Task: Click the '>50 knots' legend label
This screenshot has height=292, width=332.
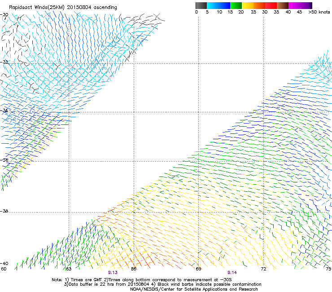Action: pyautogui.click(x=319, y=12)
